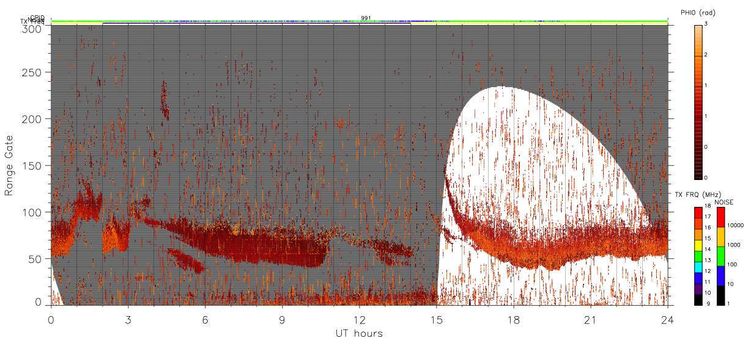Click the 'CPID' label at top left
The height and width of the screenshot is (346, 751).
pyautogui.click(x=37, y=18)
